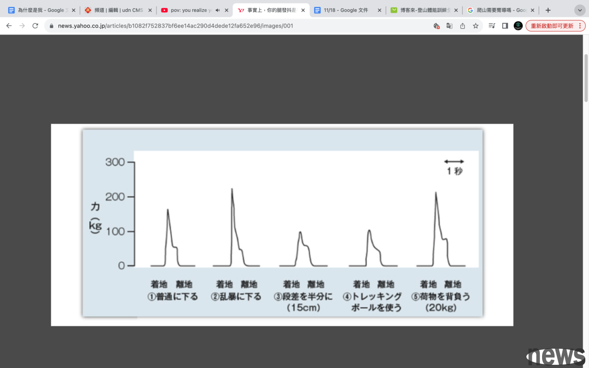Open the share page icon
This screenshot has width=589, height=368.
click(462, 26)
